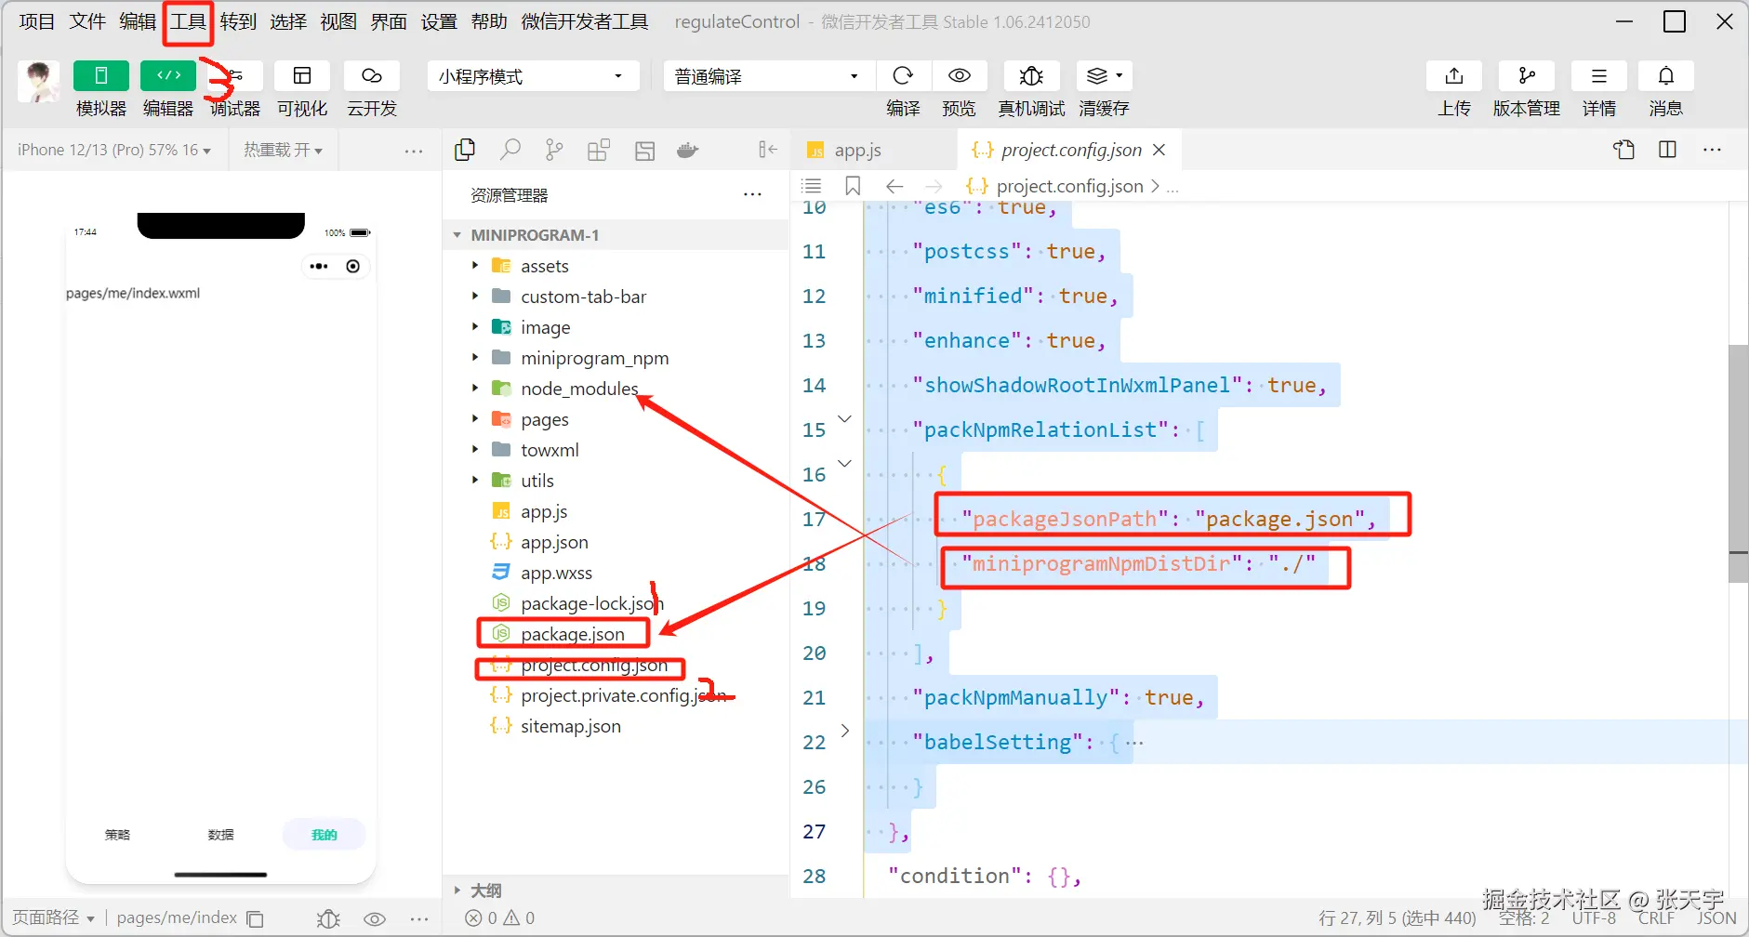Click the split editor icon
The image size is (1749, 937).
pyautogui.click(x=1668, y=150)
